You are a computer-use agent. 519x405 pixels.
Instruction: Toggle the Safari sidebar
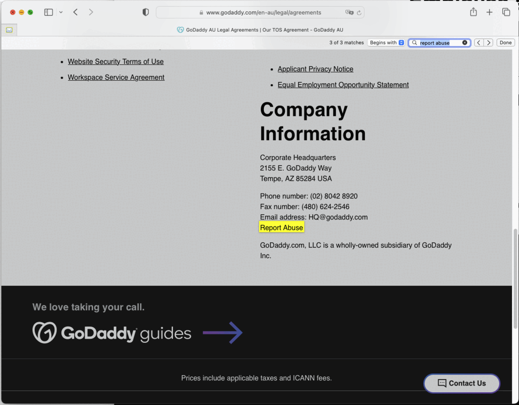[49, 12]
